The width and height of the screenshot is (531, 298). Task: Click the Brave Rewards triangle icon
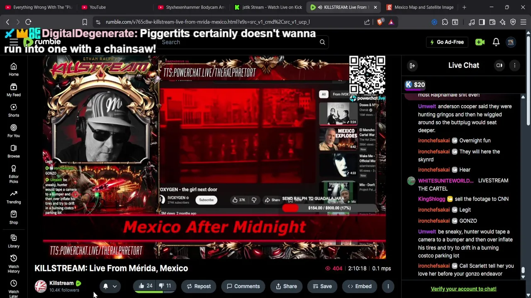(x=391, y=22)
